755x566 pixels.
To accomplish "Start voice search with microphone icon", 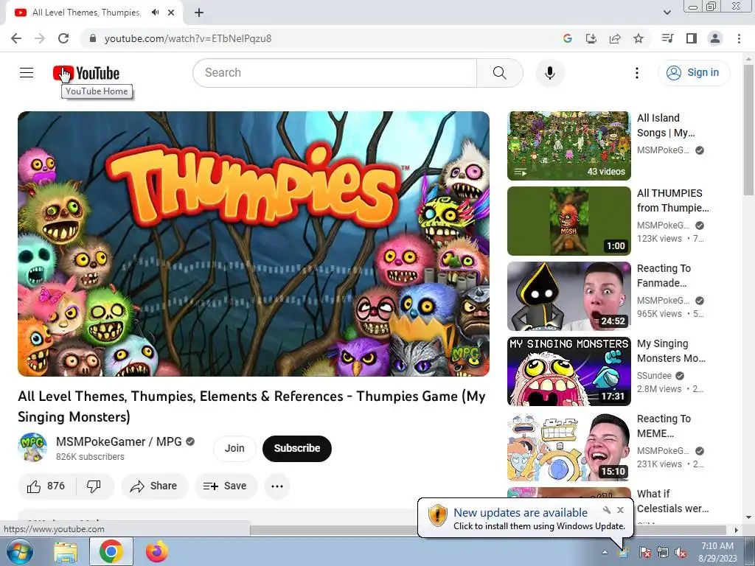I will point(549,73).
